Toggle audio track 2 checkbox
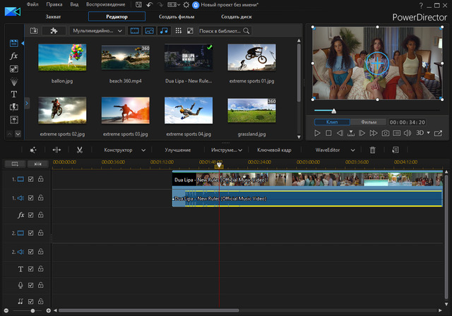 pyautogui.click(x=30, y=251)
